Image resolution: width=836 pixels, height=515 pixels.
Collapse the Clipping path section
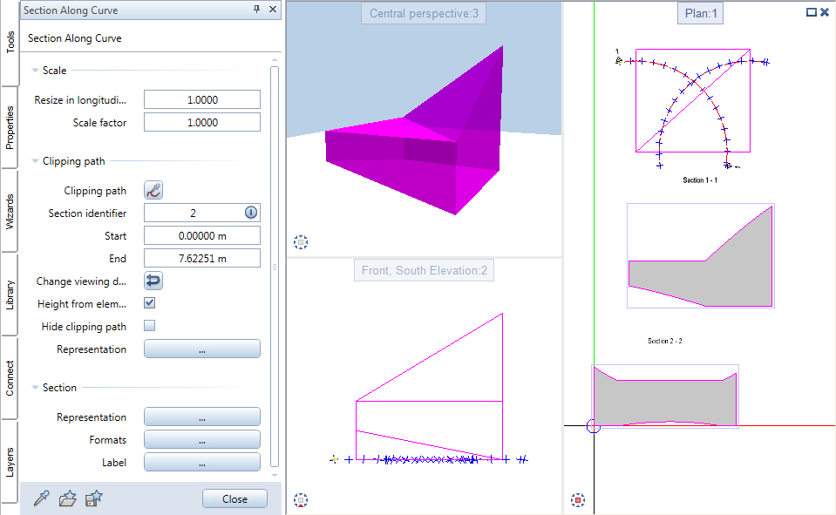tap(35, 161)
